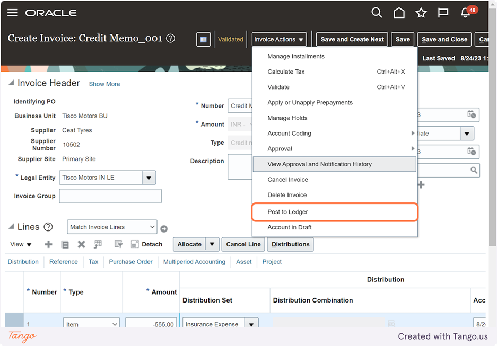
Task: Expand the Account Coding submenu
Action: (334, 134)
